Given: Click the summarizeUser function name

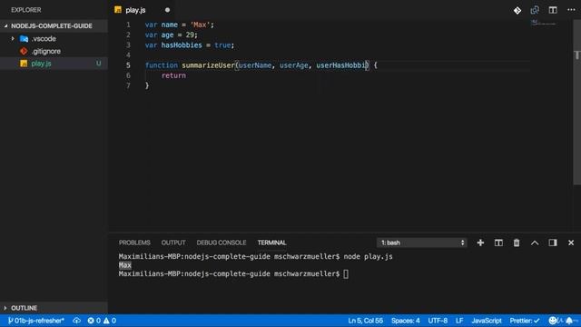Looking at the screenshot, I should [x=208, y=65].
